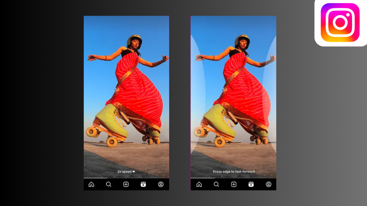Click the 2x speed indicator overlay

(125, 172)
